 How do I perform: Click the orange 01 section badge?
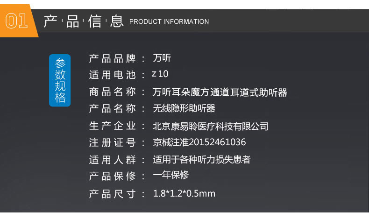(18, 21)
